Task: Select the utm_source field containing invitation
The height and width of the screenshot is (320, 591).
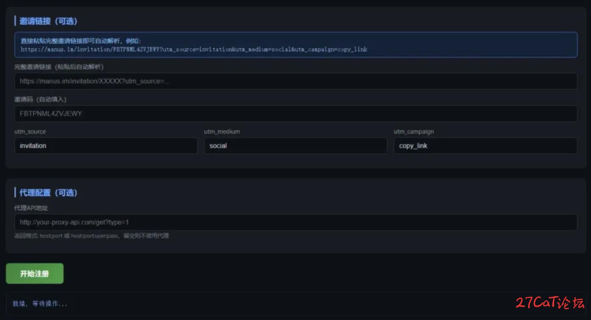Action: tap(106, 146)
